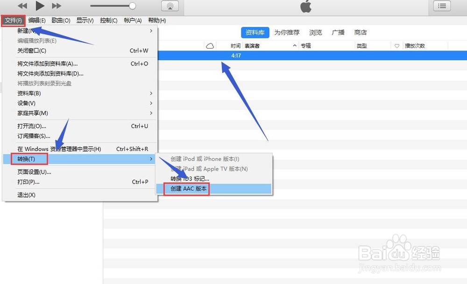Switch to the 商店 tab
467x284 pixels.
click(361, 33)
